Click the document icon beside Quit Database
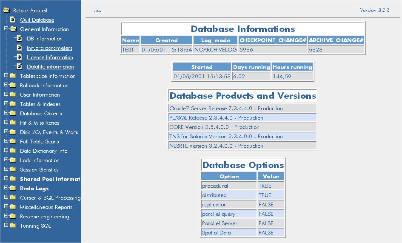Image resolution: width=402 pixels, height=243 pixels. tap(13, 20)
